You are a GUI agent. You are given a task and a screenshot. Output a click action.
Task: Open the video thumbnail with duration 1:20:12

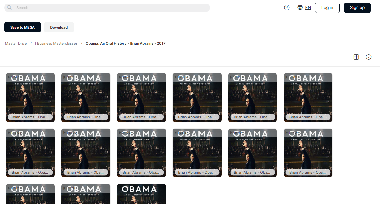pyautogui.click(x=197, y=98)
